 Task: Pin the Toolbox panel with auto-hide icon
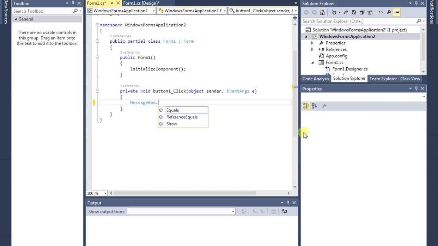[73, 3]
